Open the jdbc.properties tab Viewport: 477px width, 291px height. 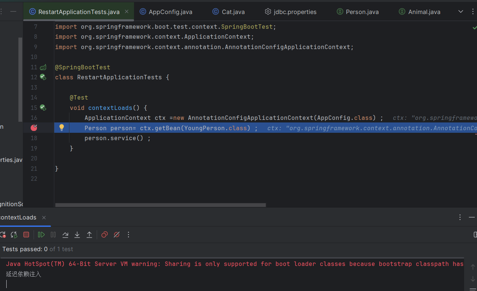click(x=291, y=12)
